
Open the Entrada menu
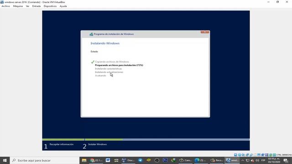(x=36, y=6)
